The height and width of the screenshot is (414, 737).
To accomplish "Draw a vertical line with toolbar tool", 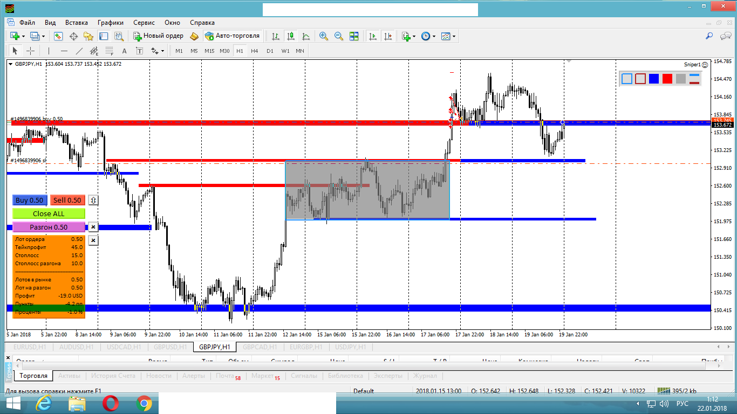I will coord(49,51).
